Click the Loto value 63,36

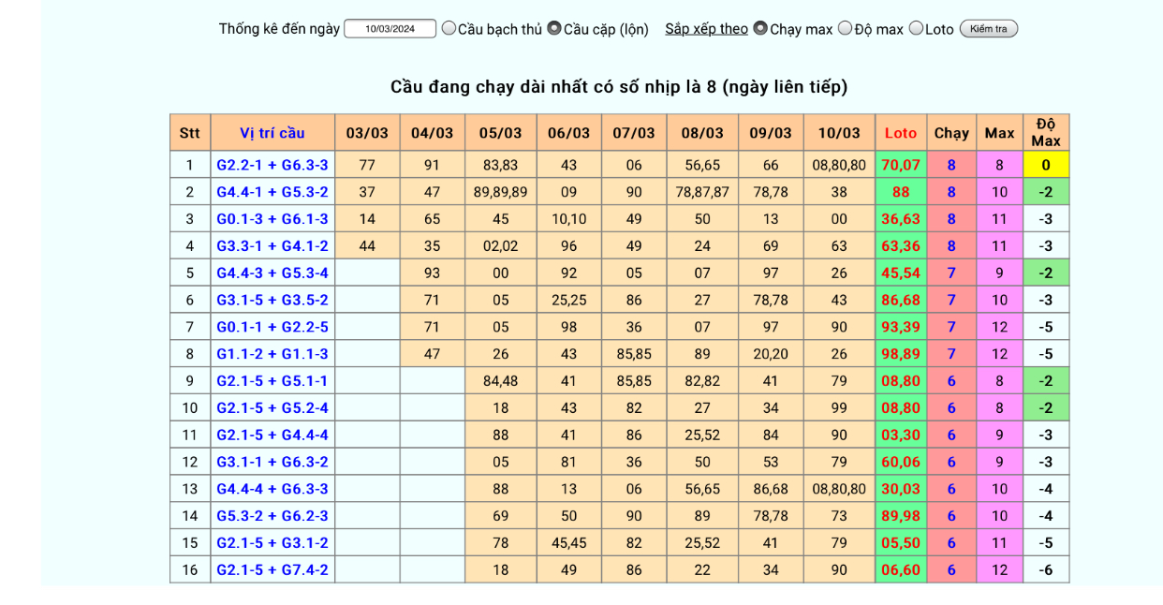point(901,246)
